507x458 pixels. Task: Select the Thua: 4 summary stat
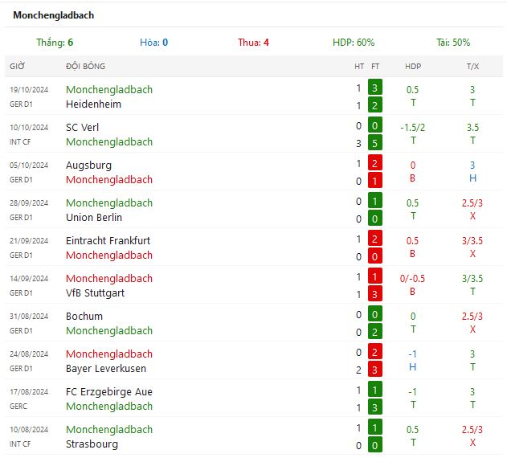click(x=254, y=43)
